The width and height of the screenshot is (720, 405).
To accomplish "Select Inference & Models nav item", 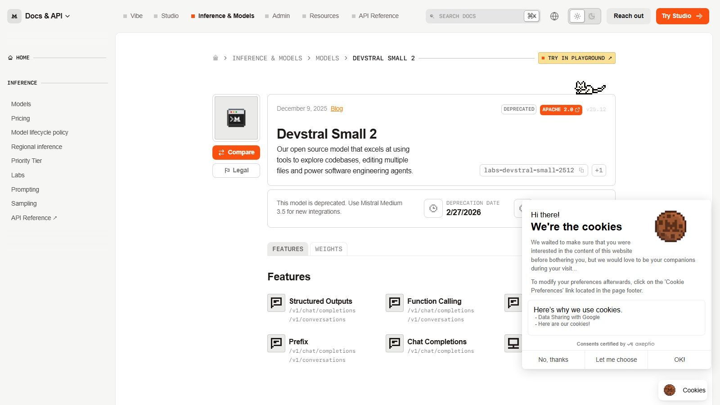I will pos(223,16).
